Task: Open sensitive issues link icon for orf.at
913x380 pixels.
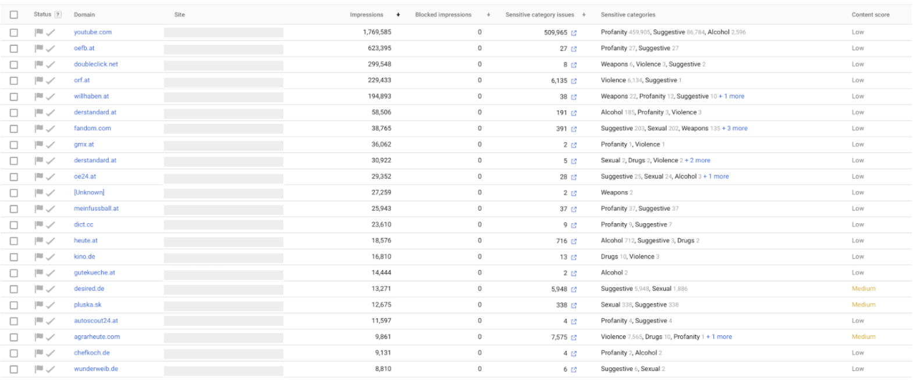Action: coord(574,81)
